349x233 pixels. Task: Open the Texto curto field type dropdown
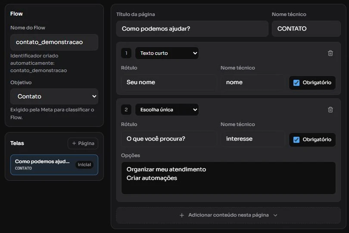167,53
